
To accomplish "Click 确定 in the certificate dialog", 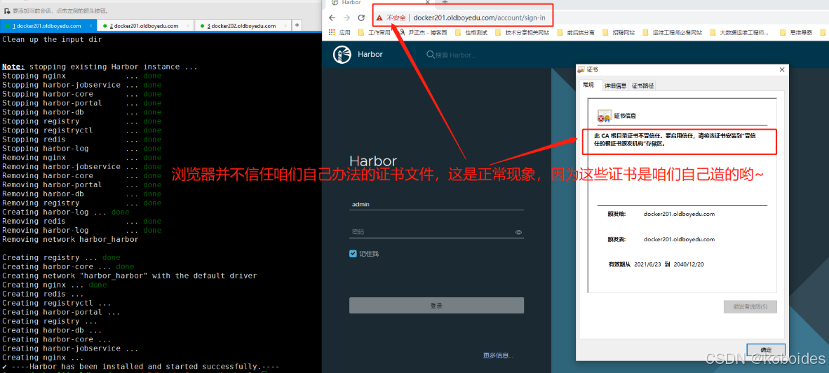I will 766,350.
